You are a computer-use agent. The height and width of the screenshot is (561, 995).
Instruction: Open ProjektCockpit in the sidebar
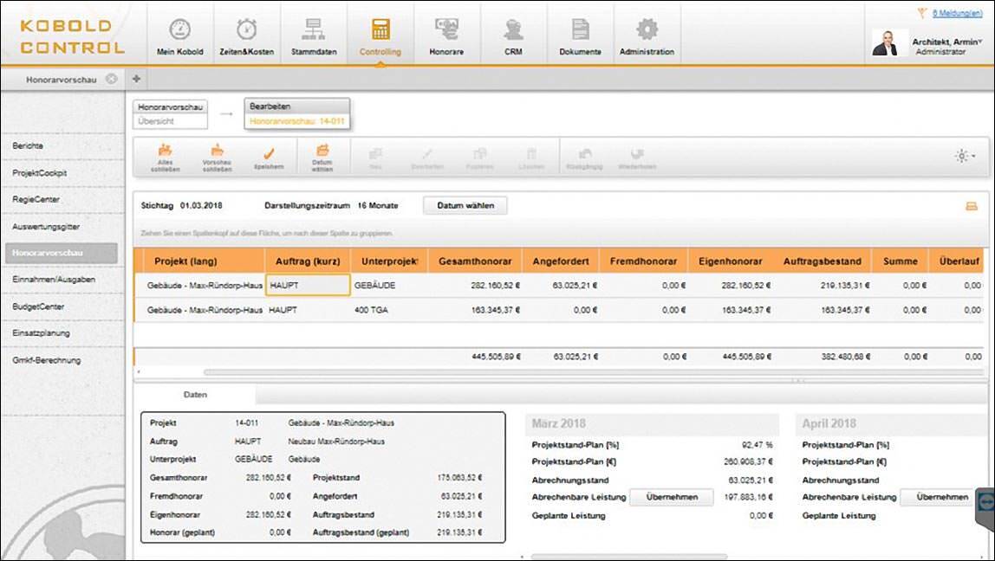pyautogui.click(x=39, y=172)
